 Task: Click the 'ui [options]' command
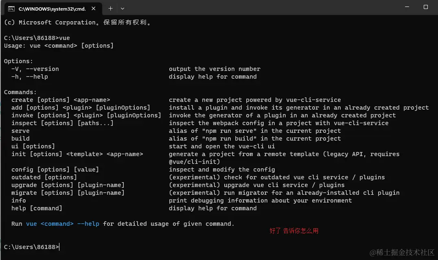33,146
